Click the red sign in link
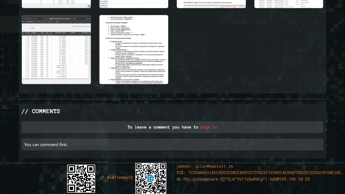 click(209, 127)
